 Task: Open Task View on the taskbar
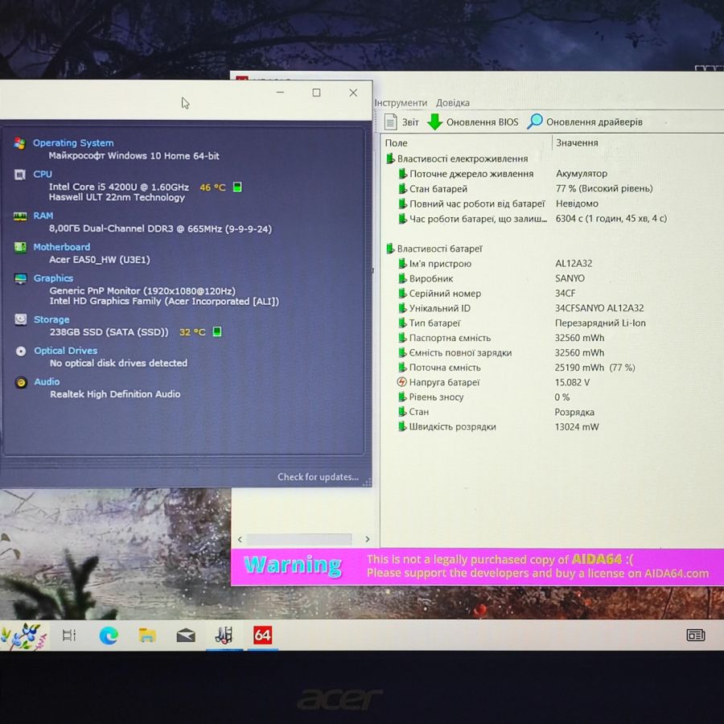69,636
